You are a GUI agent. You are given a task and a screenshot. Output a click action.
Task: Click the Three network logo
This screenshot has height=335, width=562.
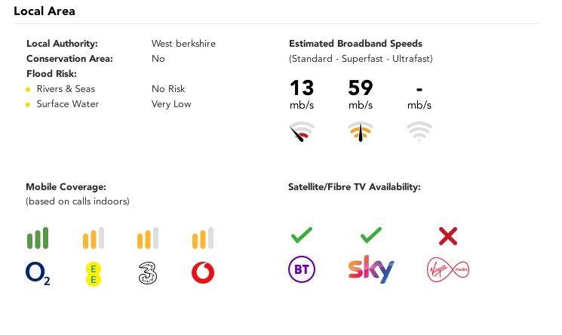click(148, 272)
